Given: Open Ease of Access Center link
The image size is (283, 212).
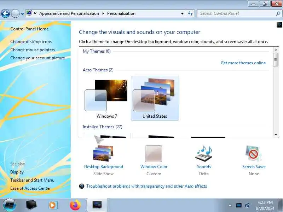Looking at the screenshot, I should click(x=30, y=188).
